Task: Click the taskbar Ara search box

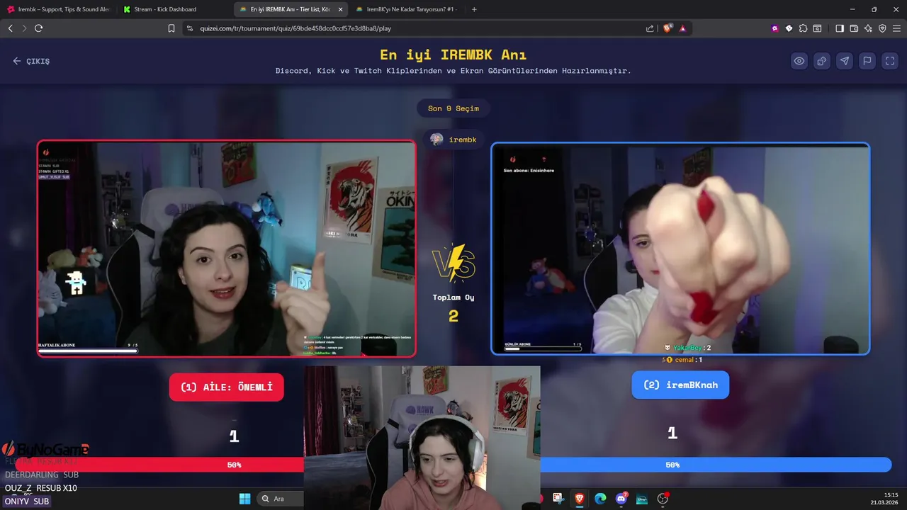Action: coord(281,499)
